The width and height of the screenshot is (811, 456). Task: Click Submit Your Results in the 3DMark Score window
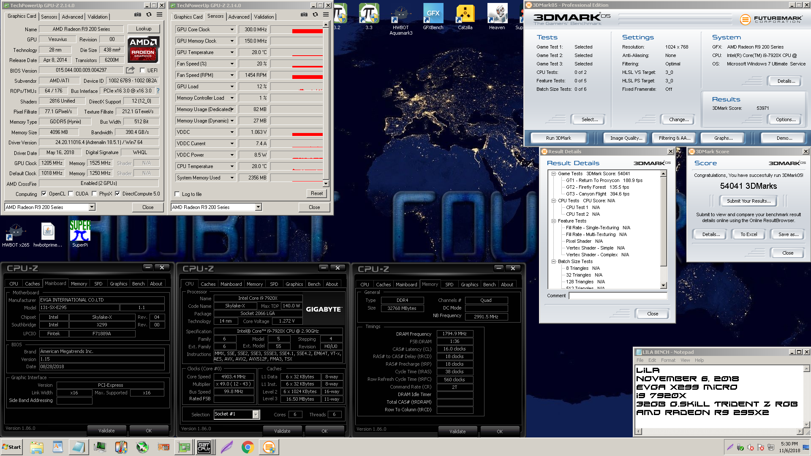[748, 201]
